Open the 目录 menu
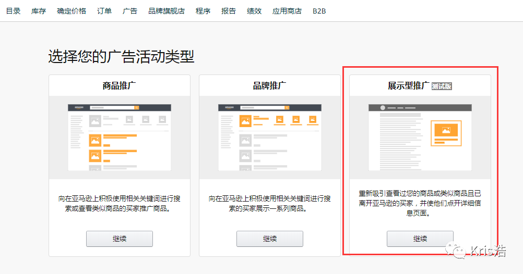This screenshot has width=523, height=274. pos(13,11)
